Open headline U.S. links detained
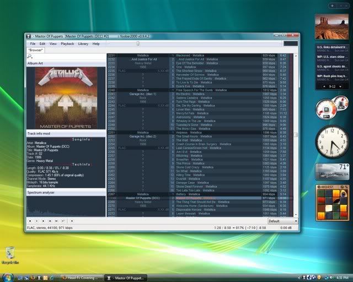The width and height of the screenshot is (353, 282). (332, 47)
